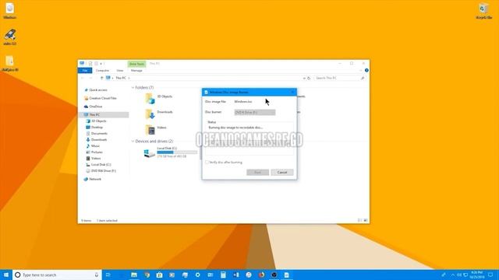The height and width of the screenshot is (280, 499).
Task: Click the Properties icon in quick access toolbar
Action: [x=90, y=64]
